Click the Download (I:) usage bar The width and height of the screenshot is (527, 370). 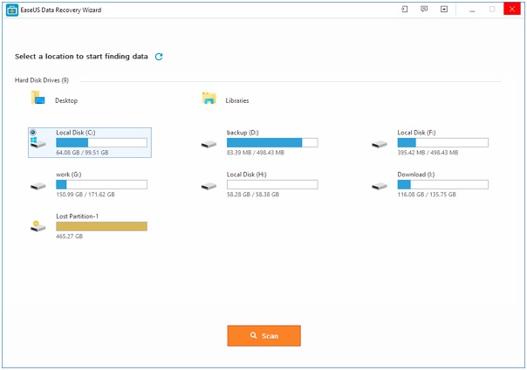(442, 185)
